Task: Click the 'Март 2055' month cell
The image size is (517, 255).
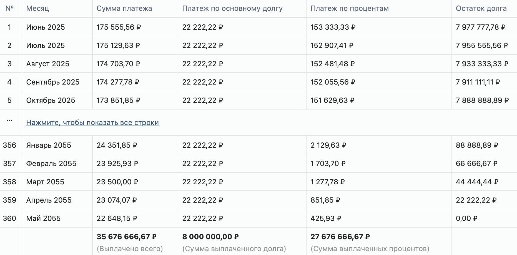Action: 45,182
